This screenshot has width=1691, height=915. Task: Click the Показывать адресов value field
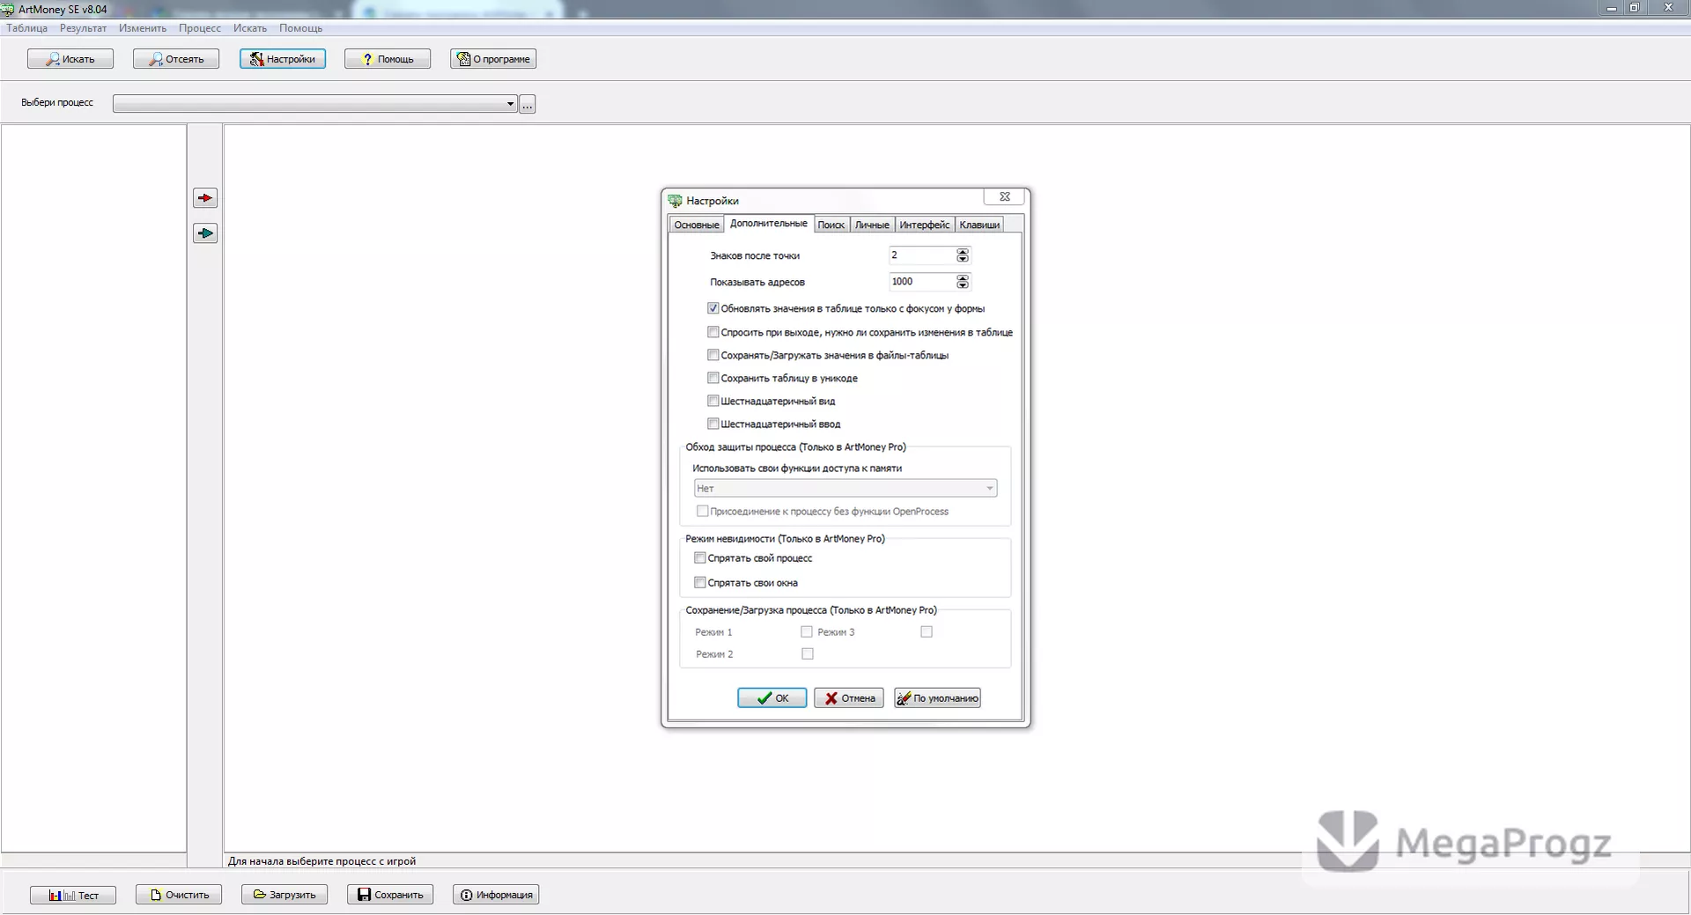(x=922, y=282)
